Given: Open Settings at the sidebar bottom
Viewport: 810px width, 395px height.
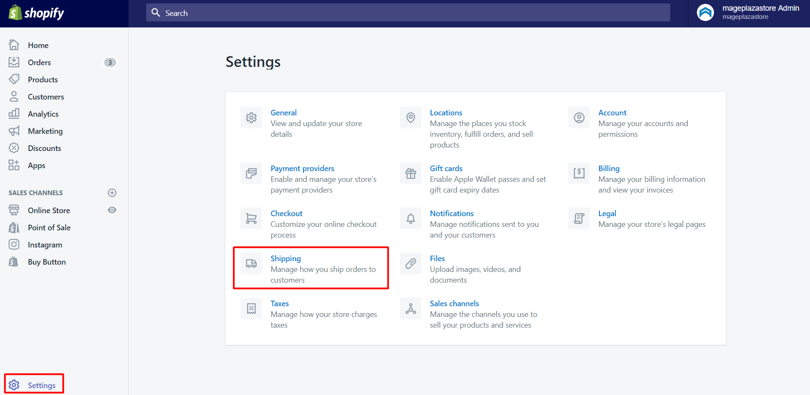Looking at the screenshot, I should 41,385.
